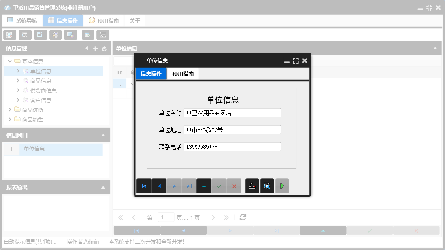The width and height of the screenshot is (445, 250).
Task: Open the document icon in the top toolbar
Action: pyautogui.click(x=40, y=35)
